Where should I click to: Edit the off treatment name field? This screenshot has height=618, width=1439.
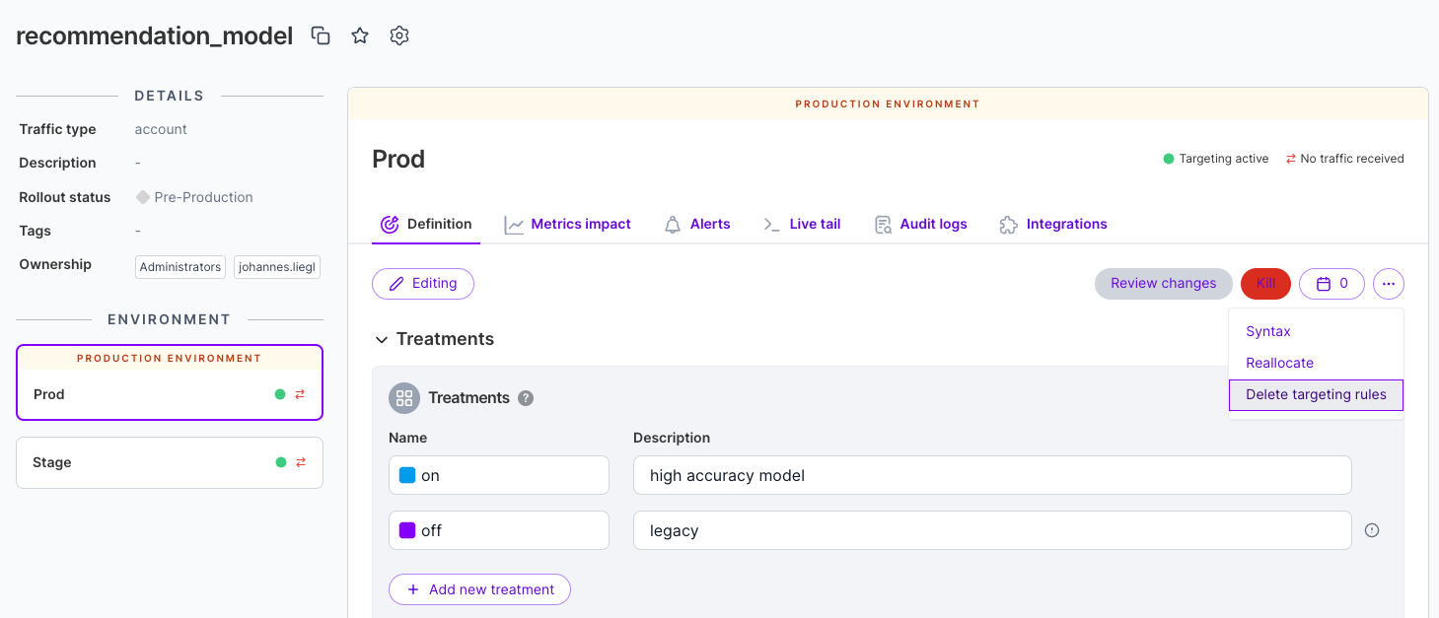point(499,530)
